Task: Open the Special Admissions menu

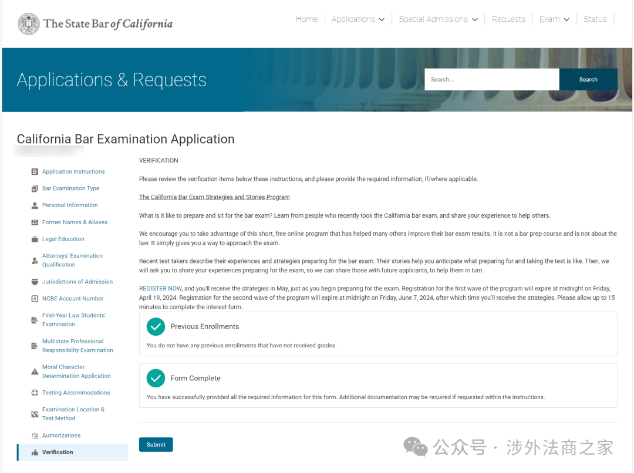Action: click(438, 19)
